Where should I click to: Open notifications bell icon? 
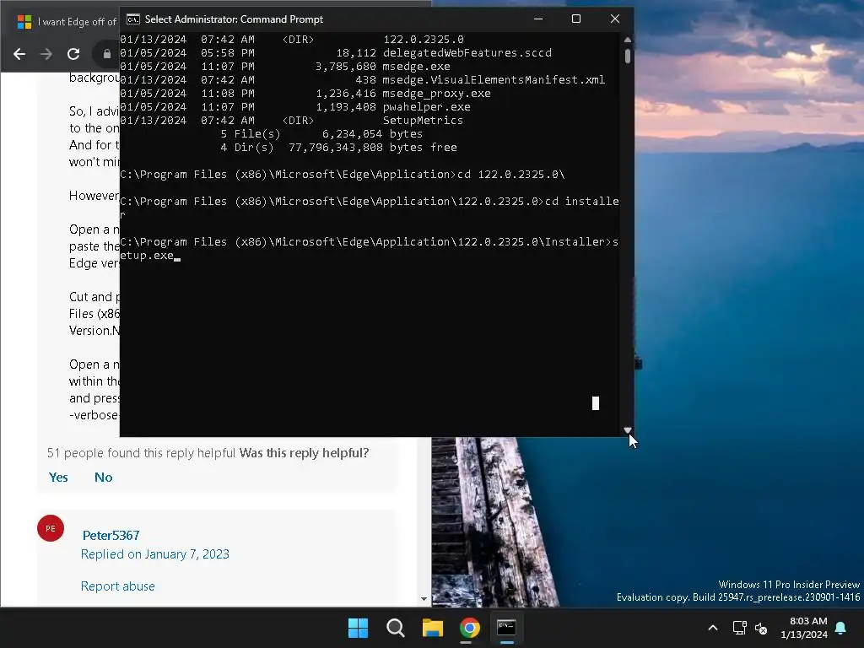[841, 628]
